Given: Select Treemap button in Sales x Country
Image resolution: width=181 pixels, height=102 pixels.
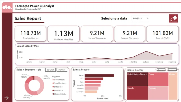Looking at the screenshot, I should coord(161,69).
